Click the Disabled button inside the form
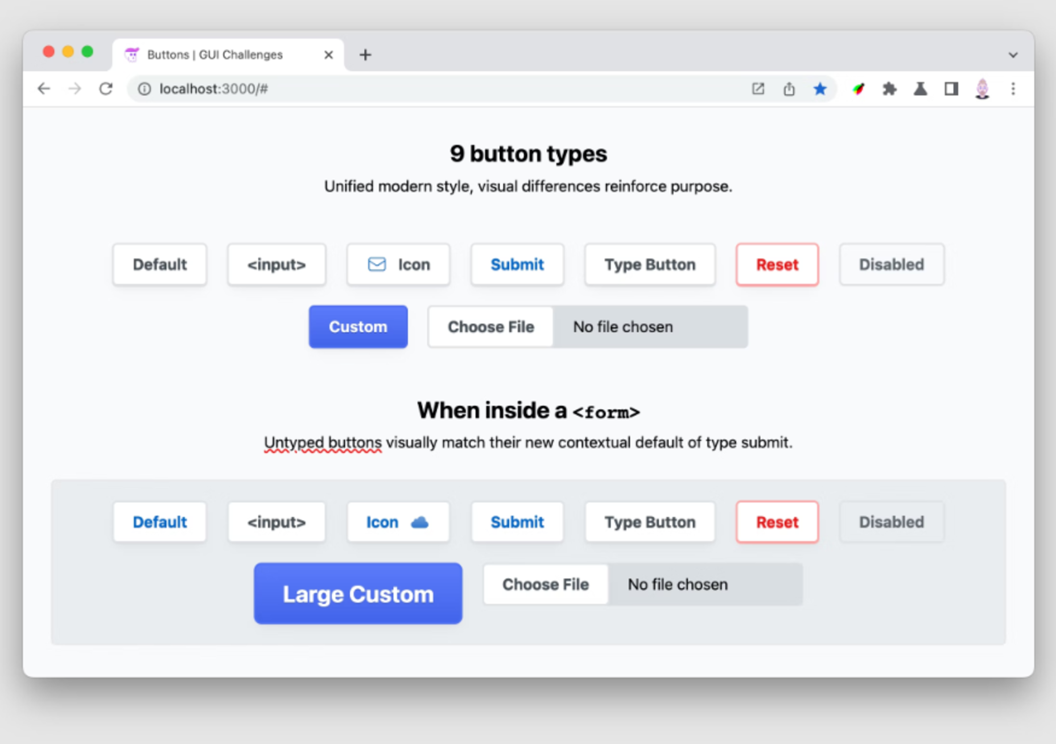 point(892,522)
